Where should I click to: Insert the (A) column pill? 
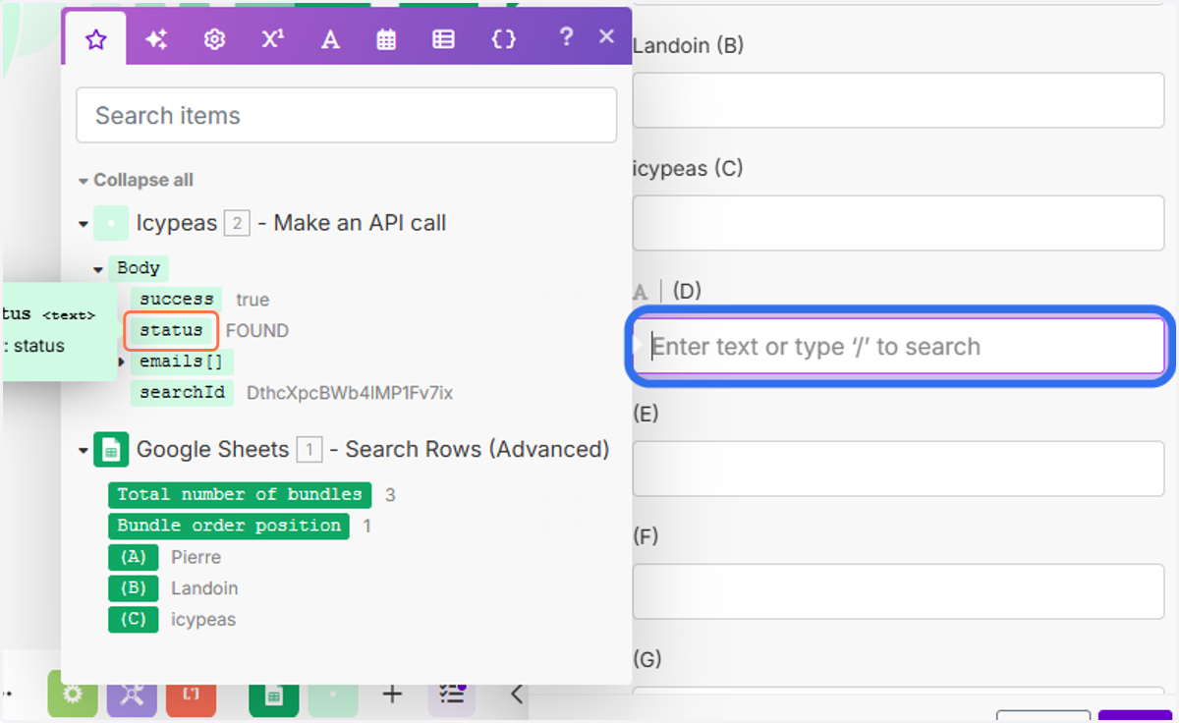click(x=133, y=557)
